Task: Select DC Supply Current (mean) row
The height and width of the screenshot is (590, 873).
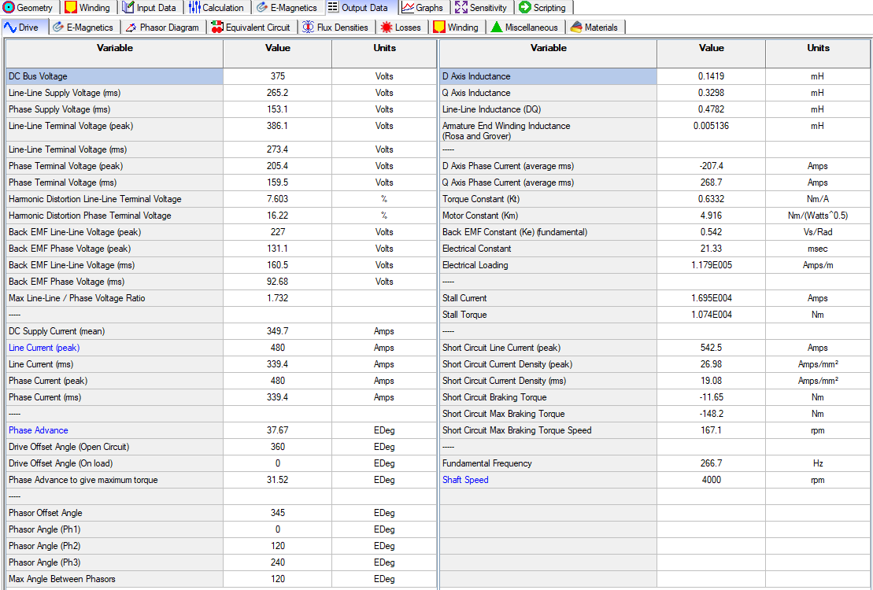Action: click(221, 331)
